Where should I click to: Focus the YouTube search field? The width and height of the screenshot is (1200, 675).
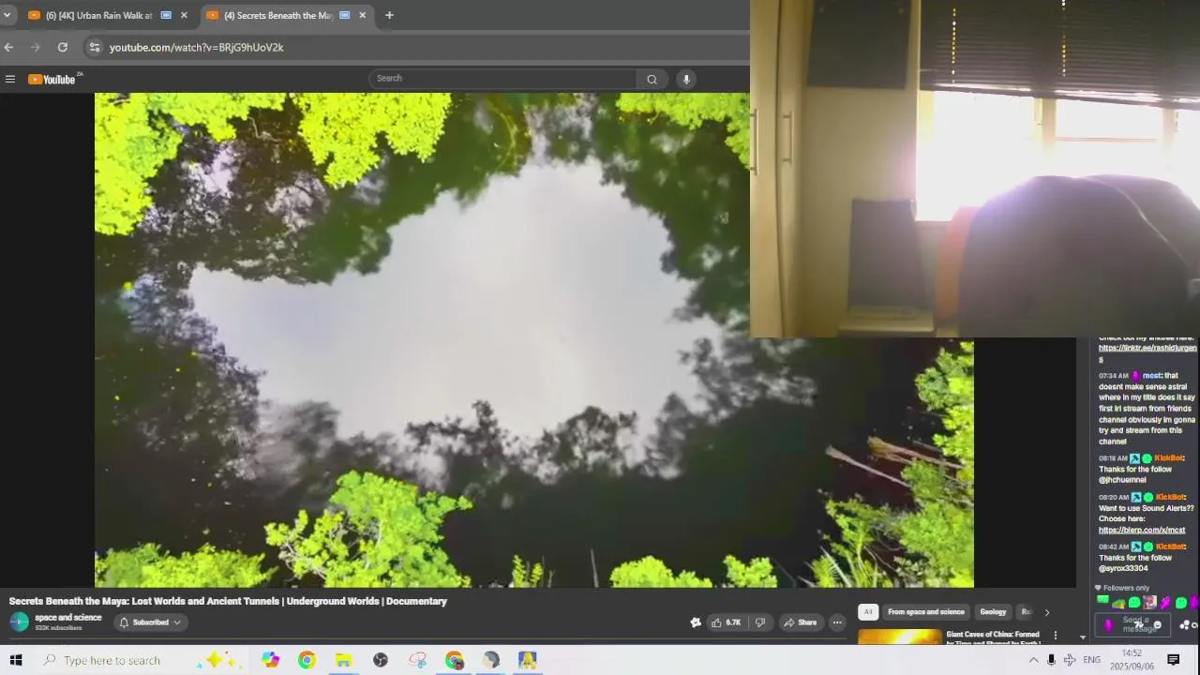coord(504,79)
